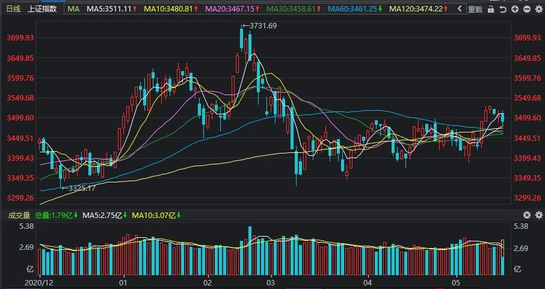545x289 pixels.
Task: Click the 成交量 volume indicator label
Action: [19, 216]
